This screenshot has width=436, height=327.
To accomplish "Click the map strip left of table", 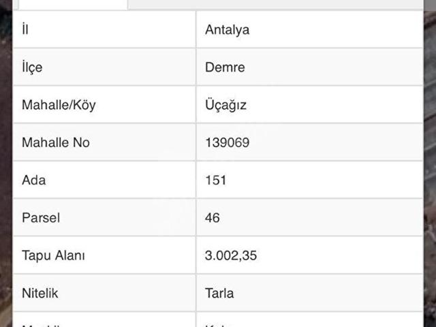I will [x=5, y=163].
